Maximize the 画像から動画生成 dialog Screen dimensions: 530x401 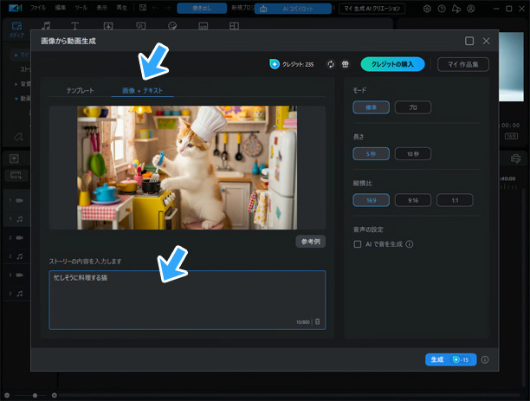[x=469, y=41]
